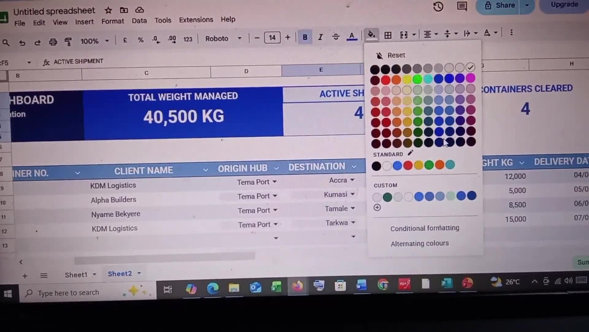Image resolution: width=589 pixels, height=332 pixels.
Task: Increase decimal places icon
Action: coord(171,39)
